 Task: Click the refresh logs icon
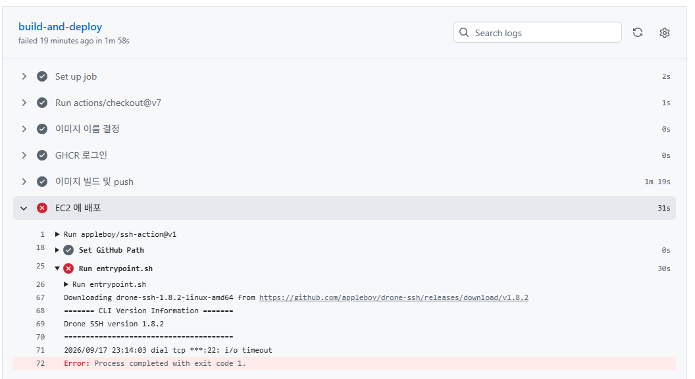tap(637, 32)
